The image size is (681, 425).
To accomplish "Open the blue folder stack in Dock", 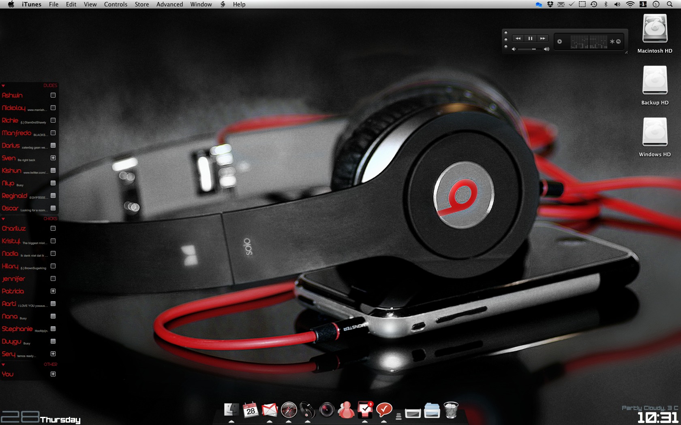I will coord(432,410).
